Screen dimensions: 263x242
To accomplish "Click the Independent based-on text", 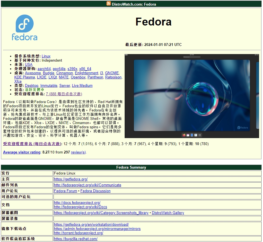I will (52, 61).
